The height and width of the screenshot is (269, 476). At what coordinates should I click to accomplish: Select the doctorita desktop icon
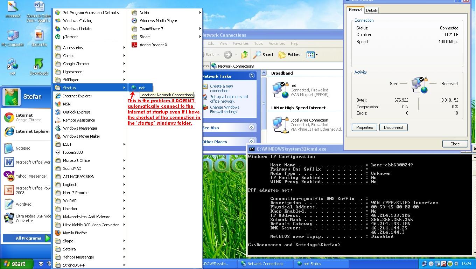pyautogui.click(x=39, y=38)
